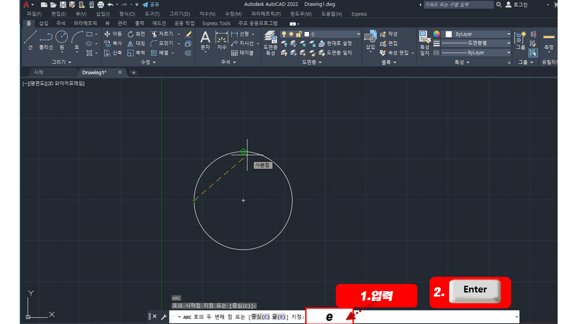Select the Mirror (대칭) tool
Screen dimensions: 577x324
136,44
